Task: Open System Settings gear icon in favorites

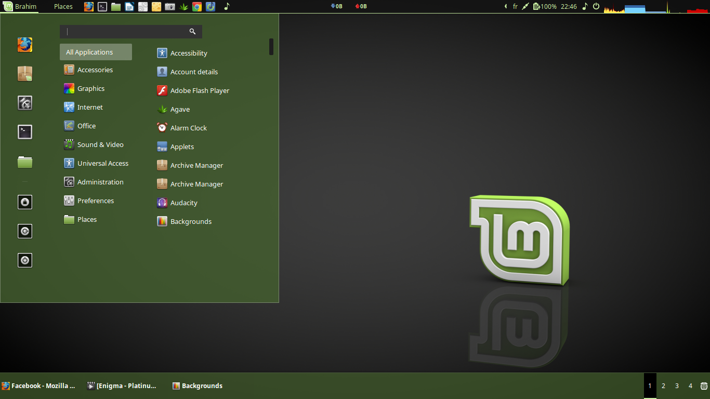Action: [25, 103]
